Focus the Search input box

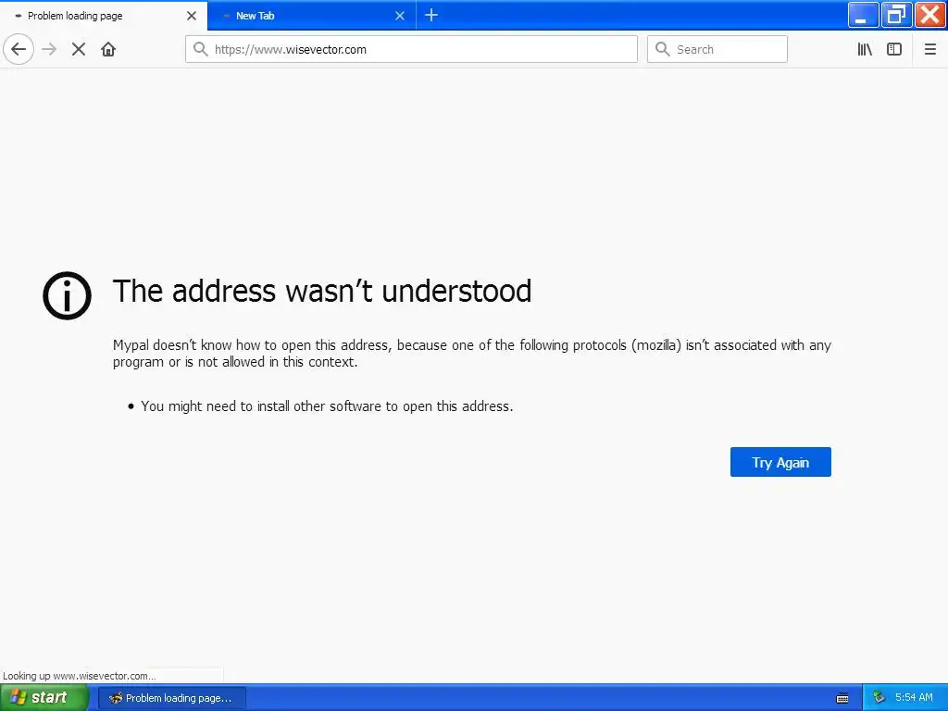pyautogui.click(x=717, y=49)
